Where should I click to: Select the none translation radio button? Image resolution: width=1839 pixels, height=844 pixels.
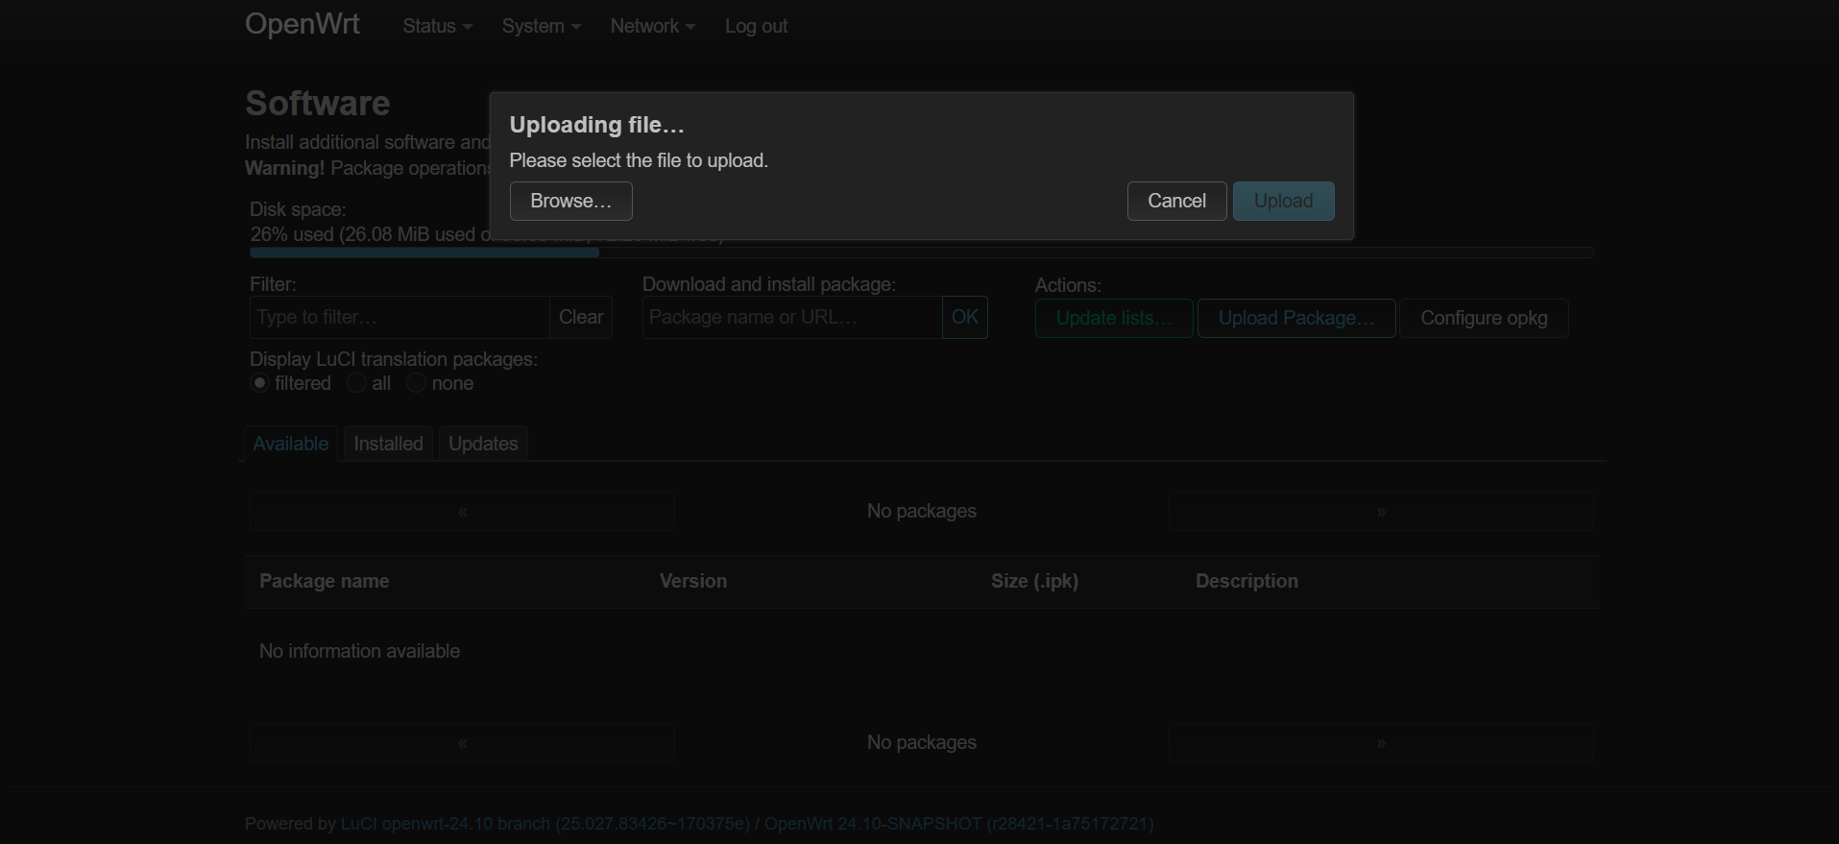[x=416, y=383]
